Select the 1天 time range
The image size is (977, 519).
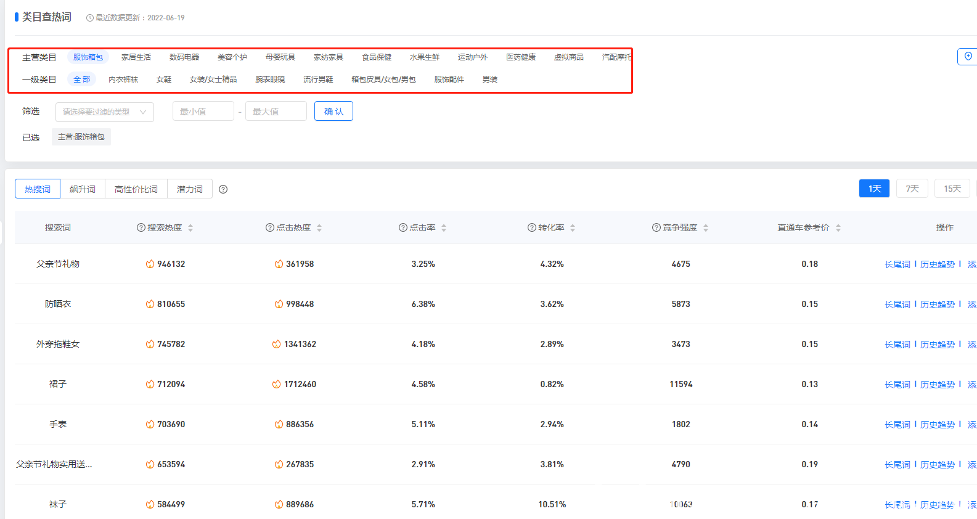point(874,189)
